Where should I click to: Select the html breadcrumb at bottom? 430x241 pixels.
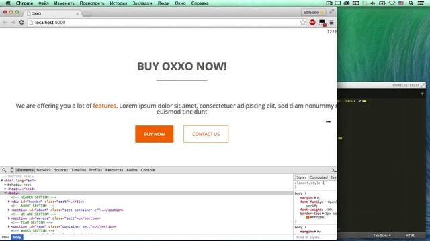[5, 237]
